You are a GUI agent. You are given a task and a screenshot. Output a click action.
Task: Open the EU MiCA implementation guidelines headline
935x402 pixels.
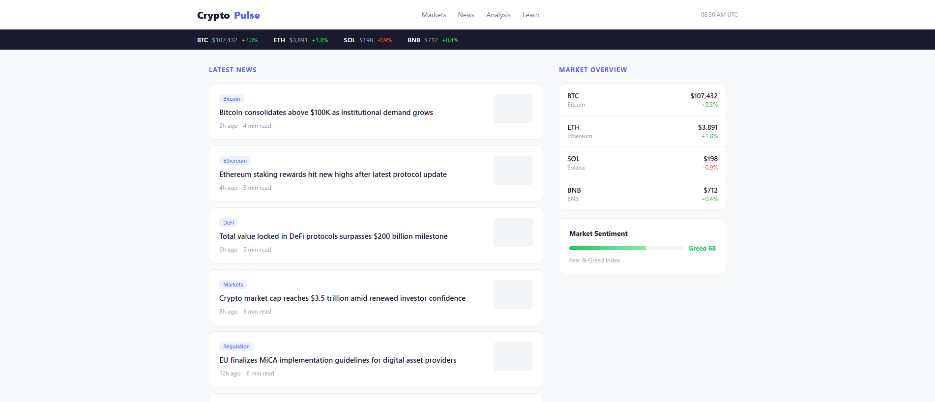338,360
